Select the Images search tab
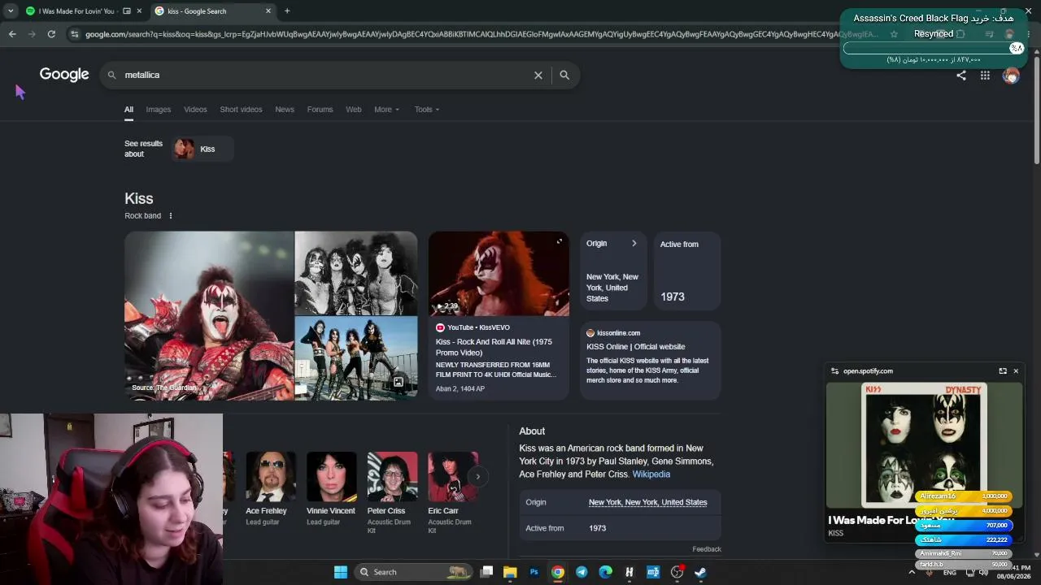1041x585 pixels. tap(159, 110)
